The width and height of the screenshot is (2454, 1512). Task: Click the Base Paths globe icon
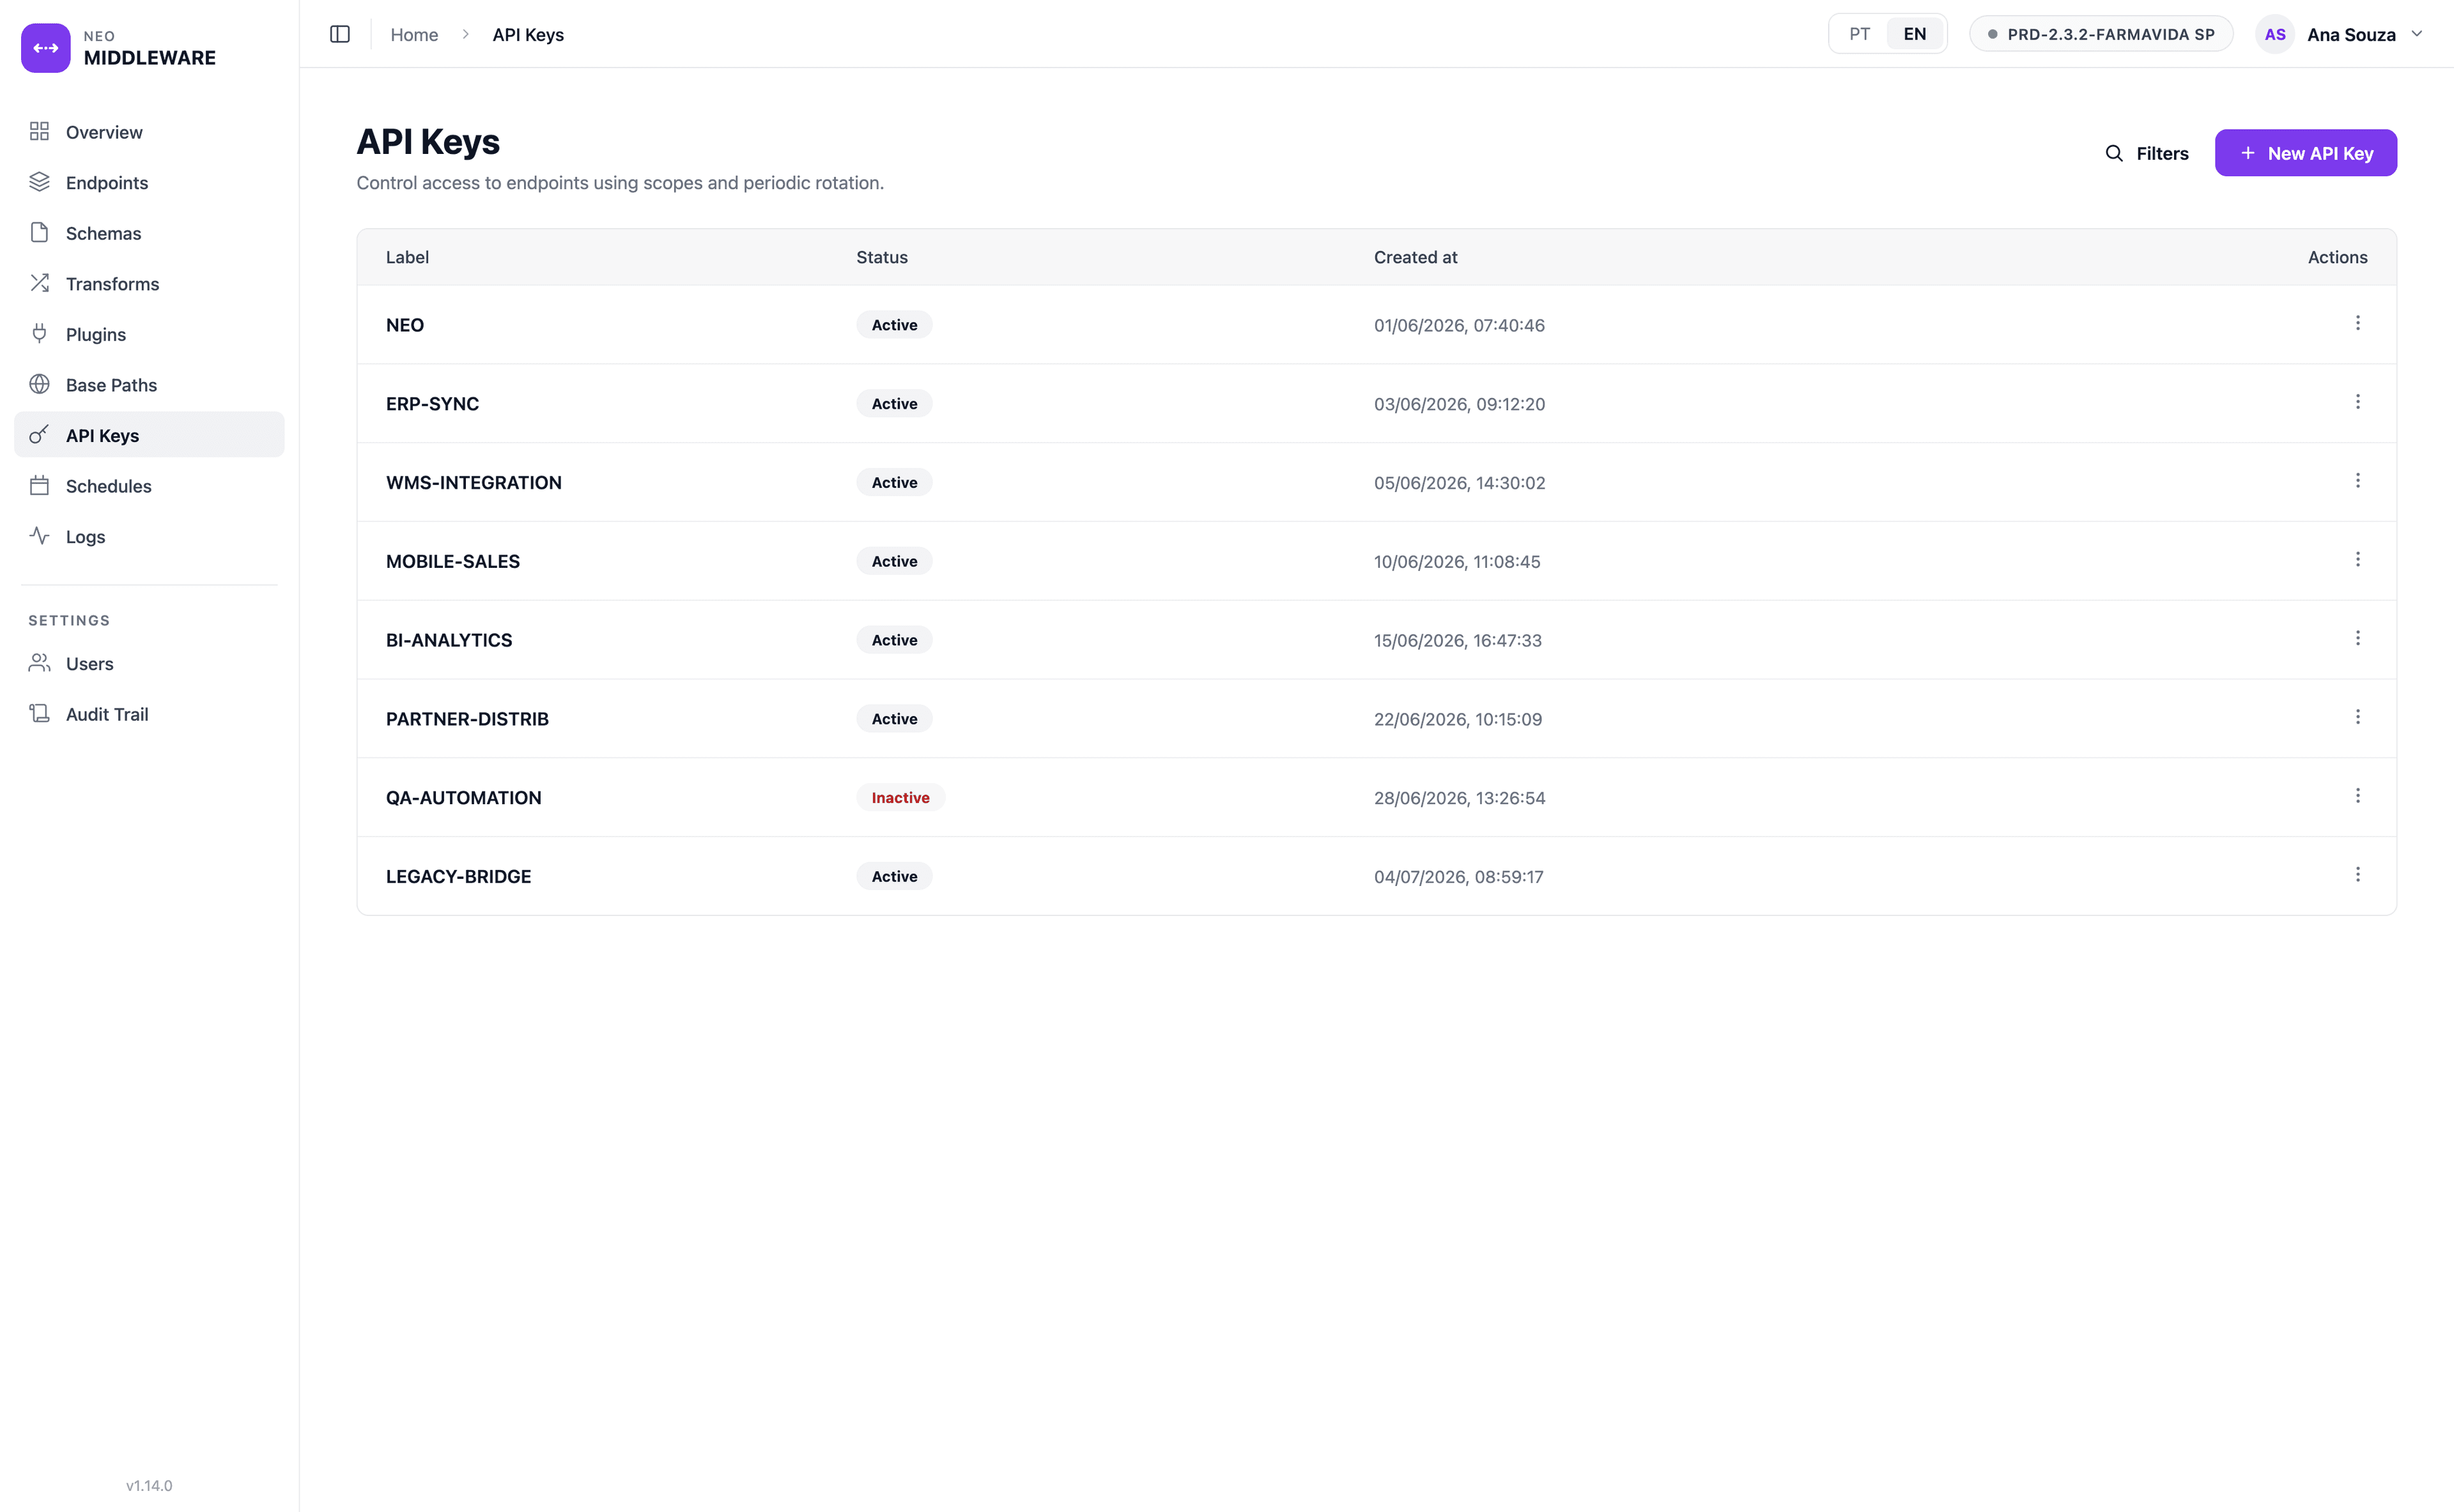click(39, 384)
